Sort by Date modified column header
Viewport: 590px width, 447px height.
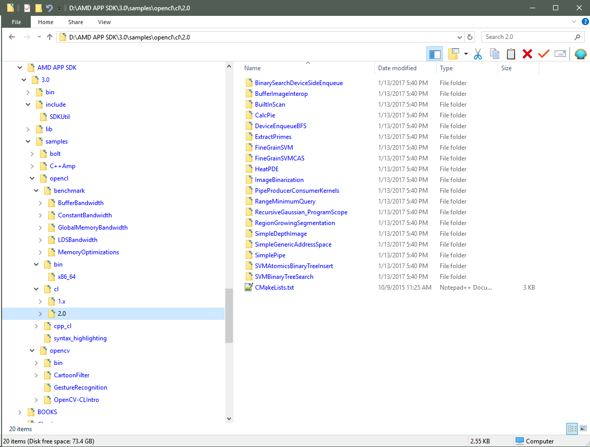pyautogui.click(x=406, y=68)
